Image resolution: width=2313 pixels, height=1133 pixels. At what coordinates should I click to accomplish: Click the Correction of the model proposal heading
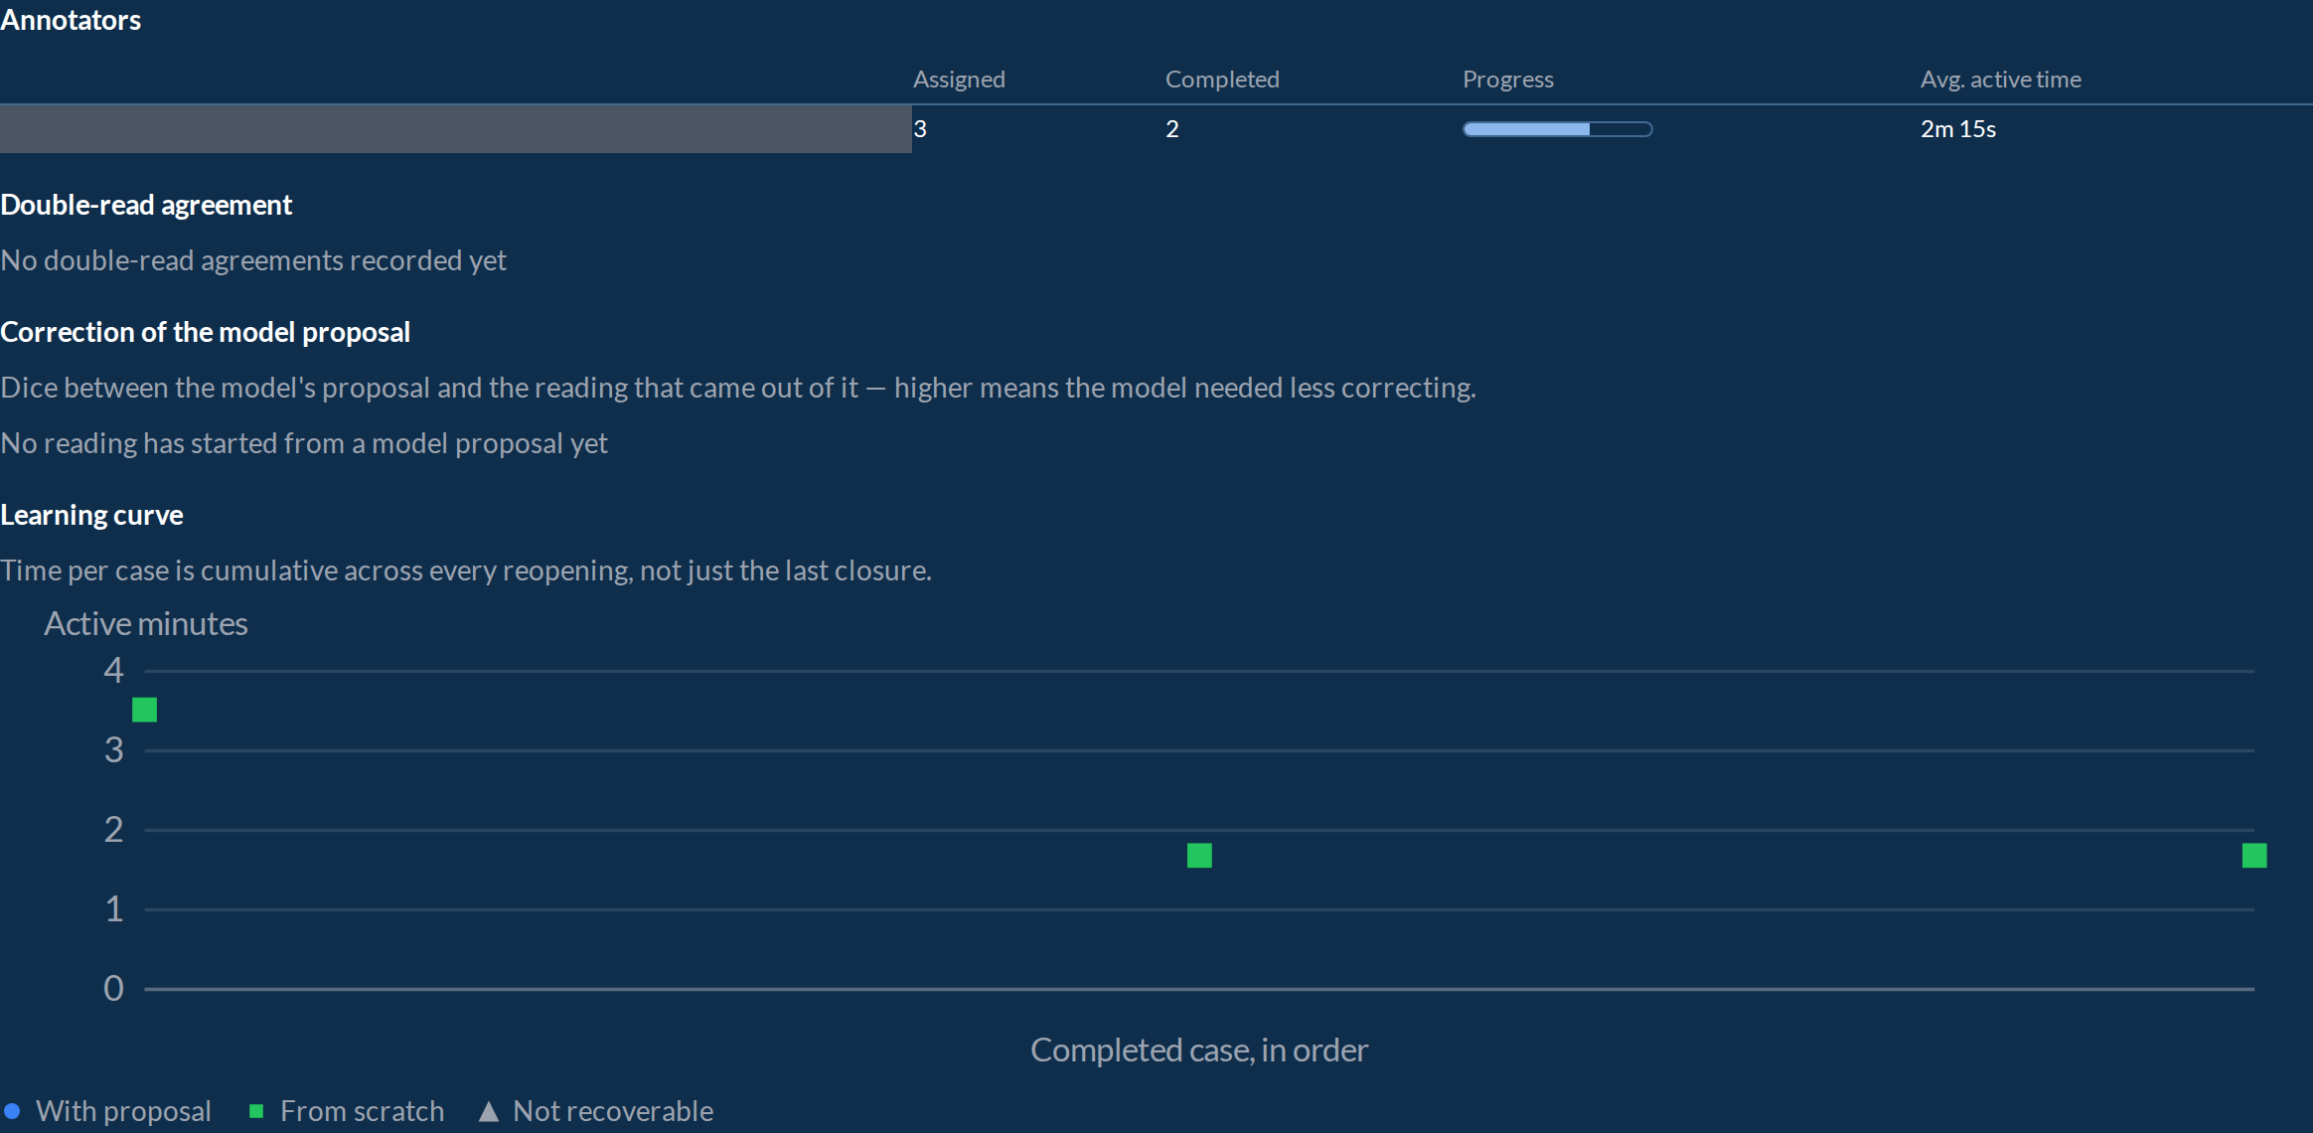(x=205, y=332)
